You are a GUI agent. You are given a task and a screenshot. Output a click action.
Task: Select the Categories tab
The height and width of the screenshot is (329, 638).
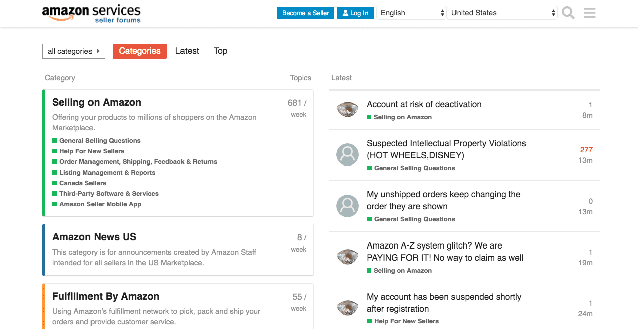(x=140, y=51)
